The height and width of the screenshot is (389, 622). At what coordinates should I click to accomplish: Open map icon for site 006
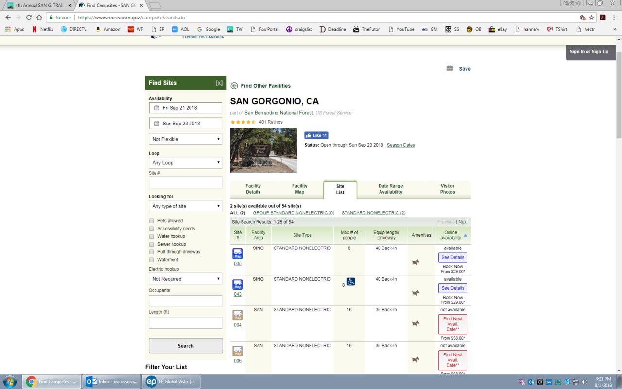pos(238,352)
